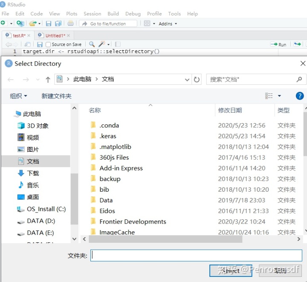
Task: Select DATA (D:) drive
Action: 36,221
